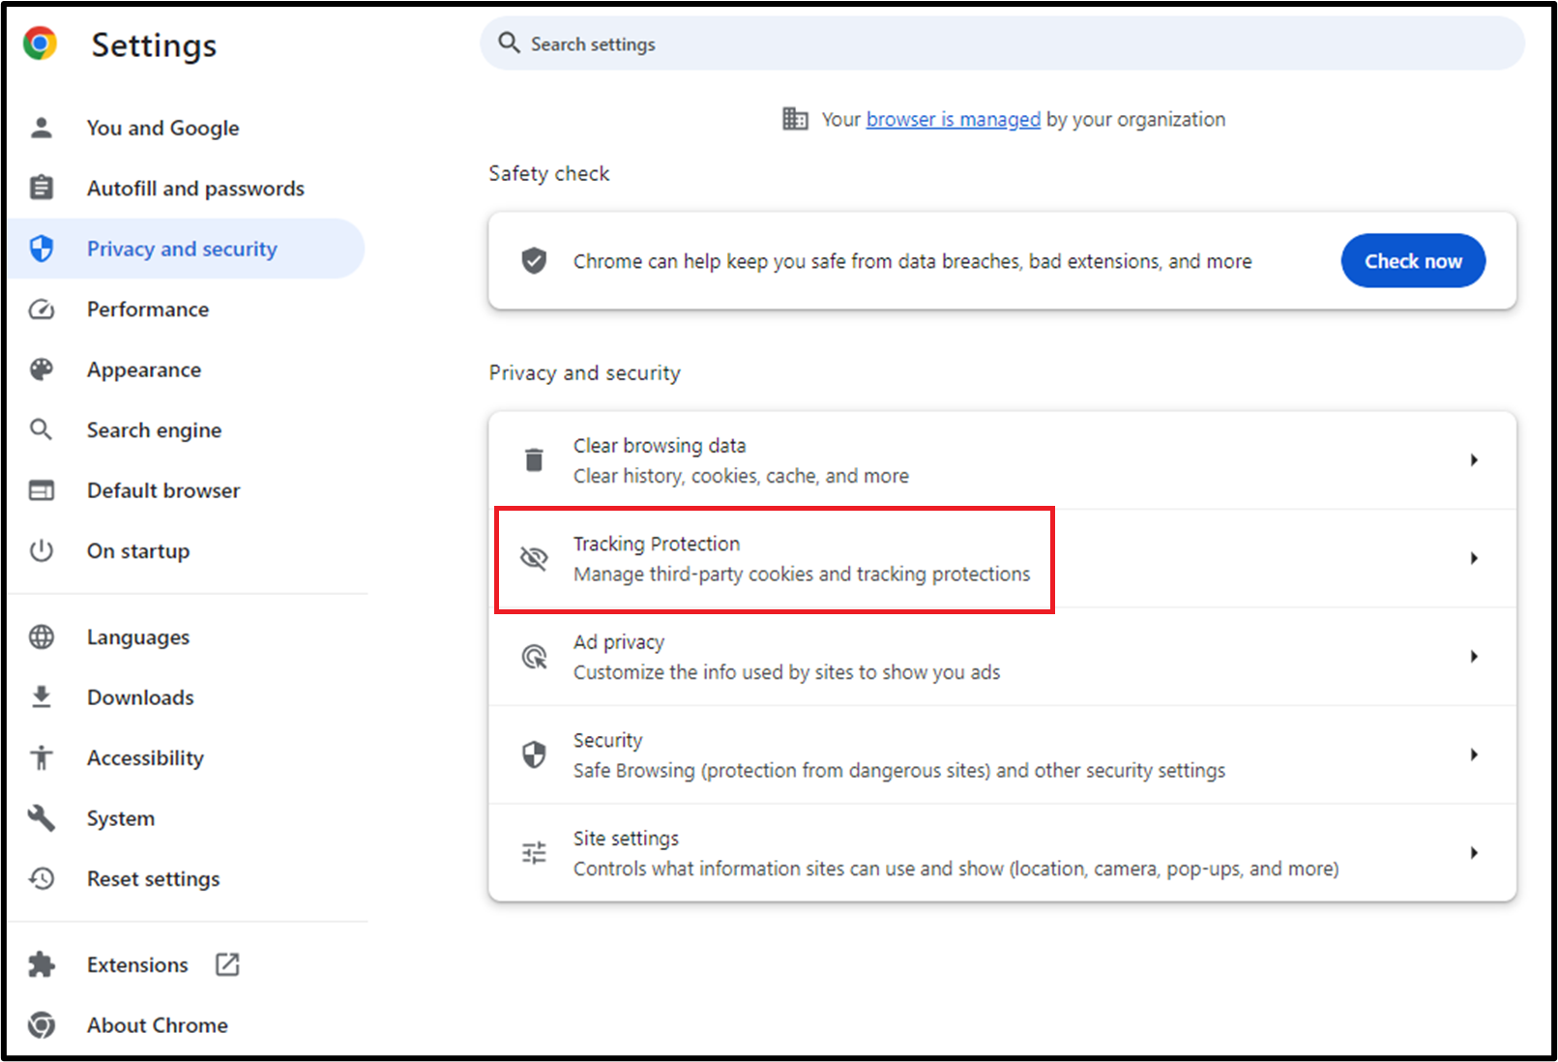Image resolution: width=1558 pixels, height=1062 pixels.
Task: Open Default browser label in sidebar
Action: click(163, 490)
